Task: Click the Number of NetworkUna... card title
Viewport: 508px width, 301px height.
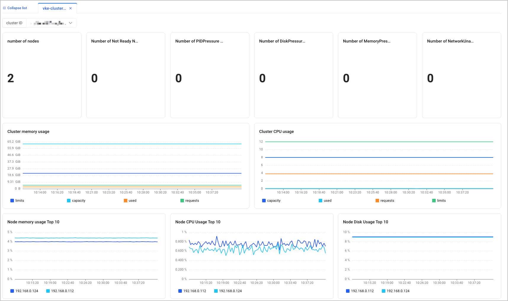Action: point(450,41)
